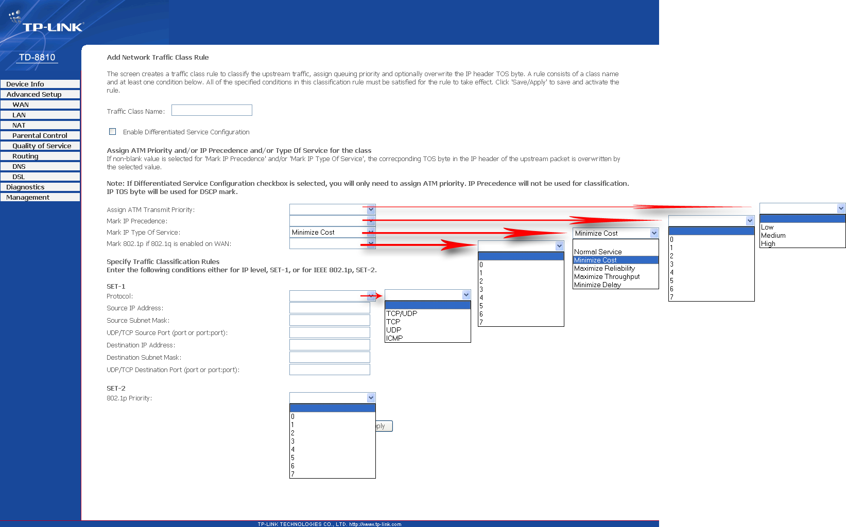Click the TD-8810 model label
The height and width of the screenshot is (527, 846).
tap(37, 57)
